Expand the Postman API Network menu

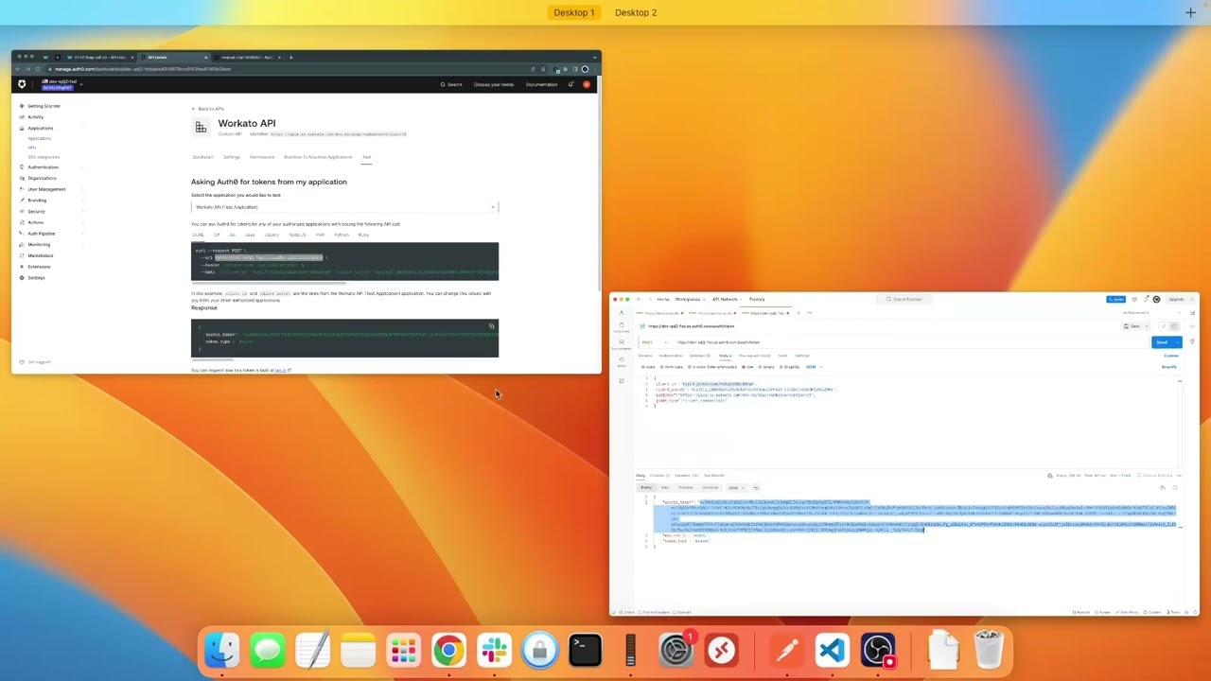(x=727, y=299)
